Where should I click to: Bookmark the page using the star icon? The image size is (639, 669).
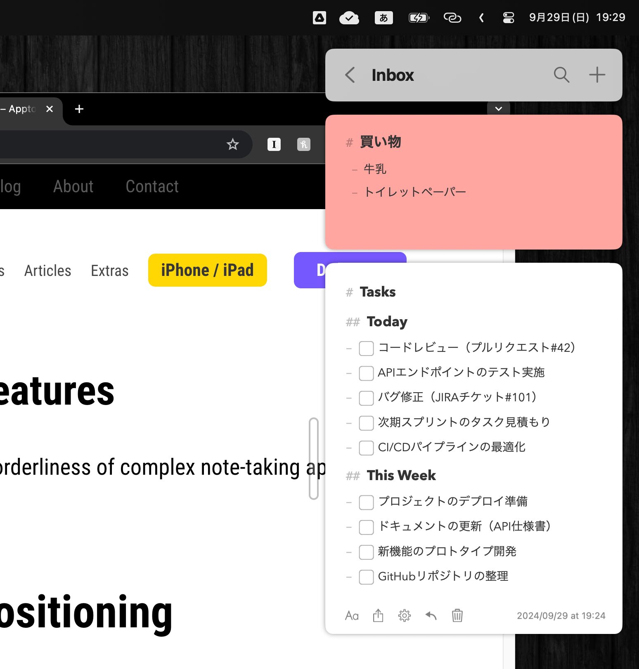pos(233,144)
